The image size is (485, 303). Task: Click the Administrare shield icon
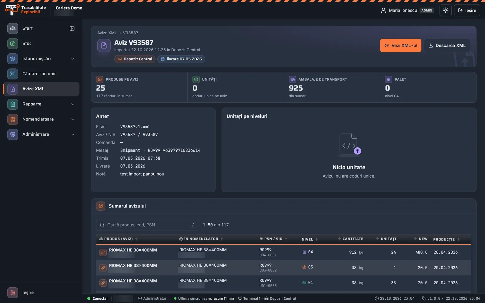pos(13,134)
